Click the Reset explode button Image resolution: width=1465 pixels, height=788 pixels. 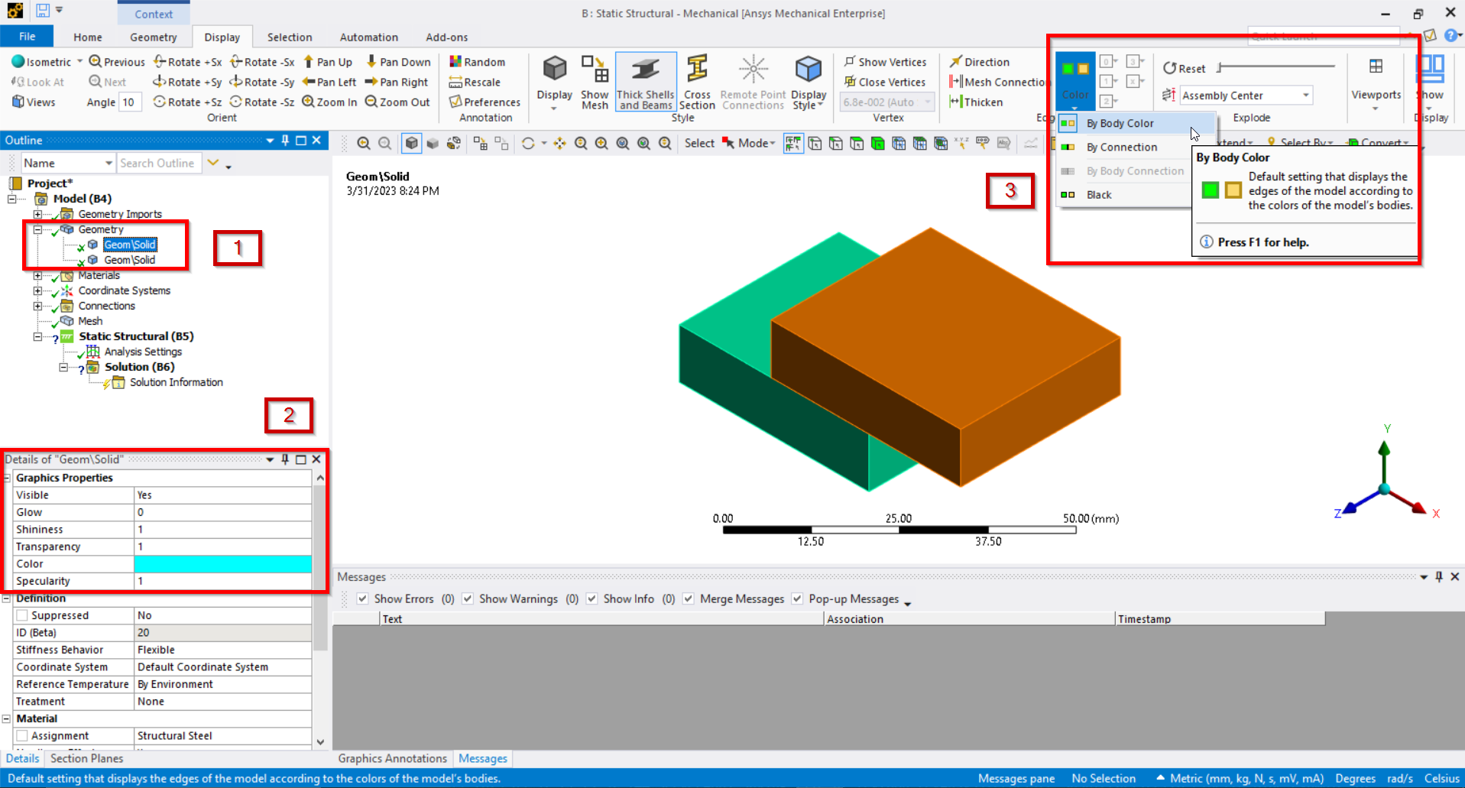click(1184, 68)
